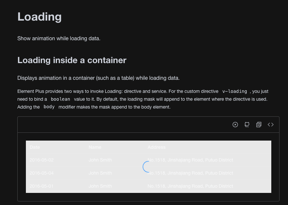Select the 2016-05-04 date cell
288x205 pixels.
[x=42, y=173]
